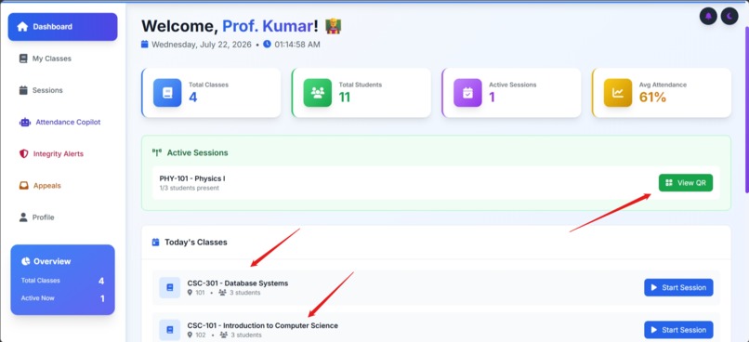Click the calendar icon beside the date
This screenshot has width=749, height=342.
145,45
